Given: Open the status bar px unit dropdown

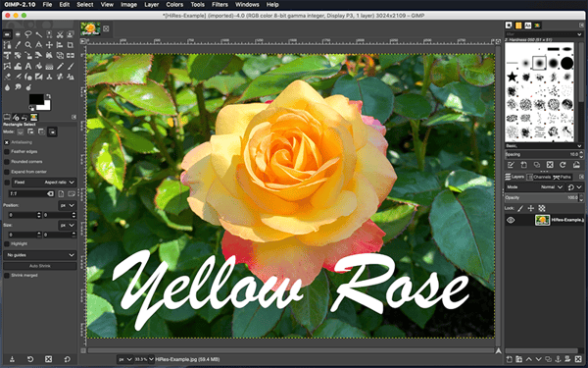Looking at the screenshot, I should [x=125, y=359].
